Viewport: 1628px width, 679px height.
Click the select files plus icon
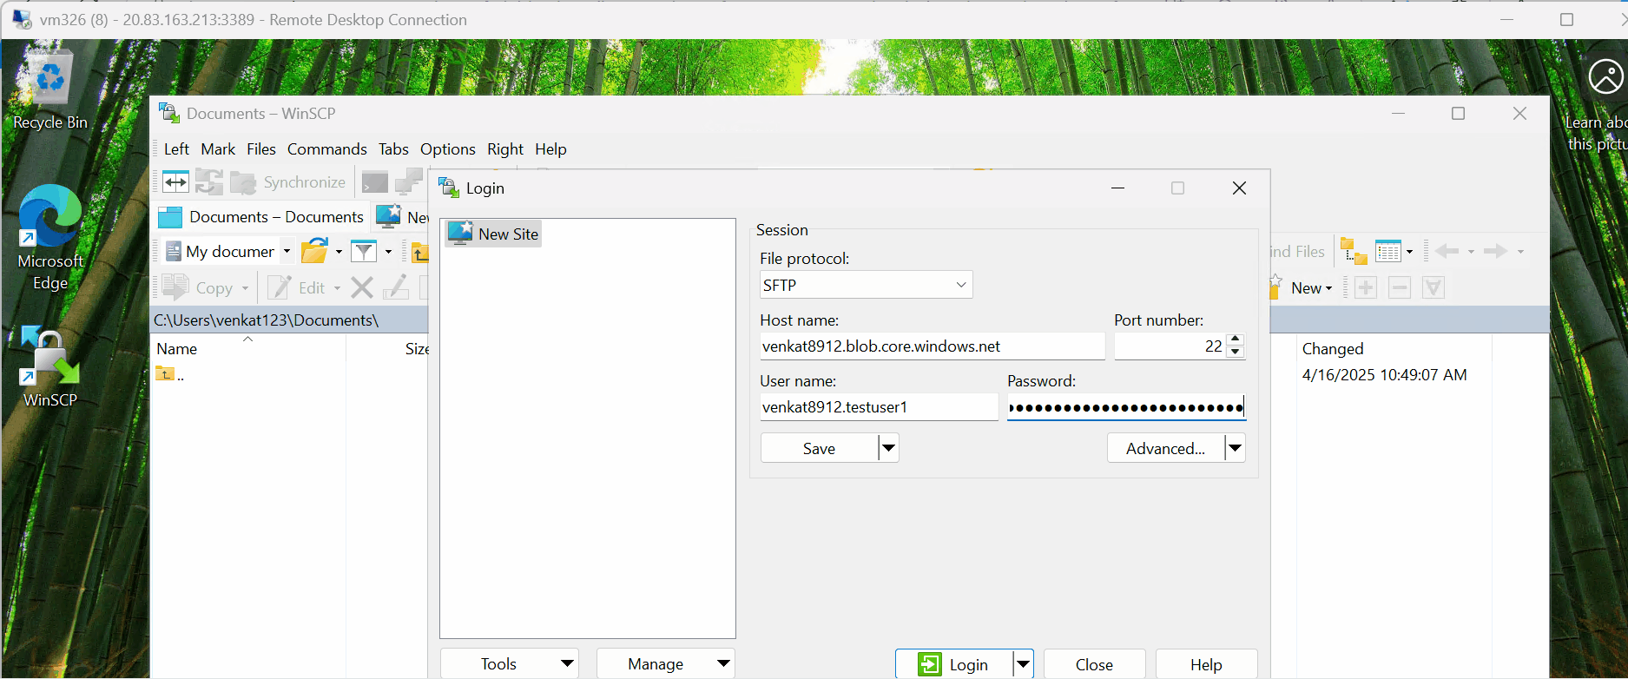pos(1366,287)
